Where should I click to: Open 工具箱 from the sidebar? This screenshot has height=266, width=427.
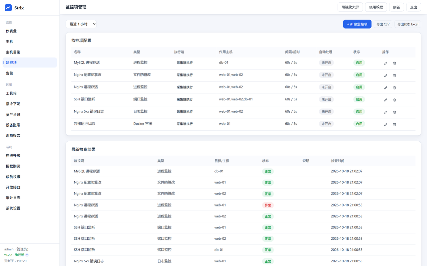coord(30,93)
